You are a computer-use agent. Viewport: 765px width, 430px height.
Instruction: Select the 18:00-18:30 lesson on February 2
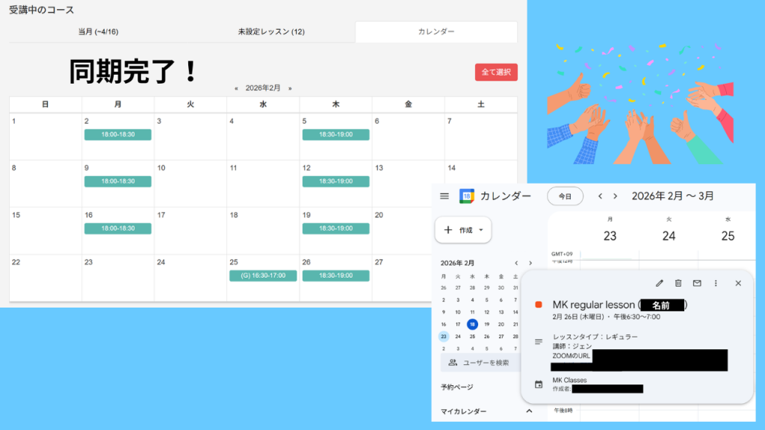pyautogui.click(x=118, y=135)
